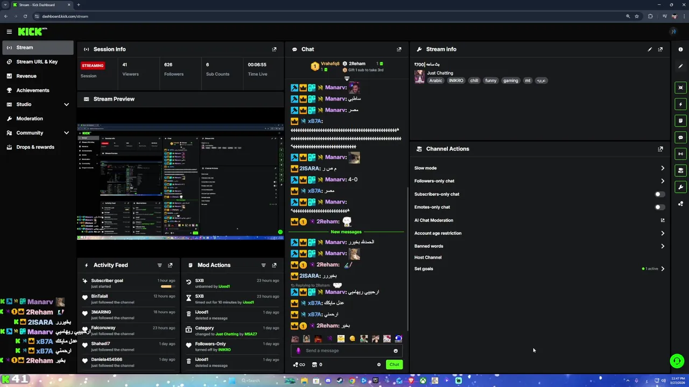Click the Just Chatting category link
689x387 pixels.
[x=440, y=73]
